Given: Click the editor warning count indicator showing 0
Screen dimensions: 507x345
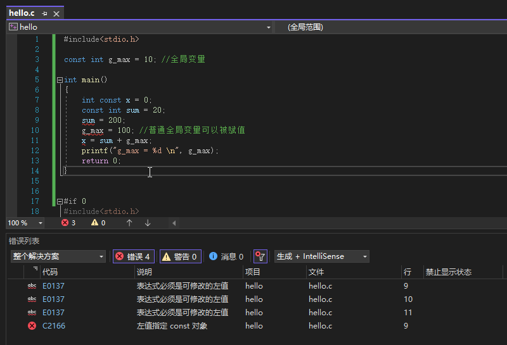Looking at the screenshot, I should tap(98, 223).
